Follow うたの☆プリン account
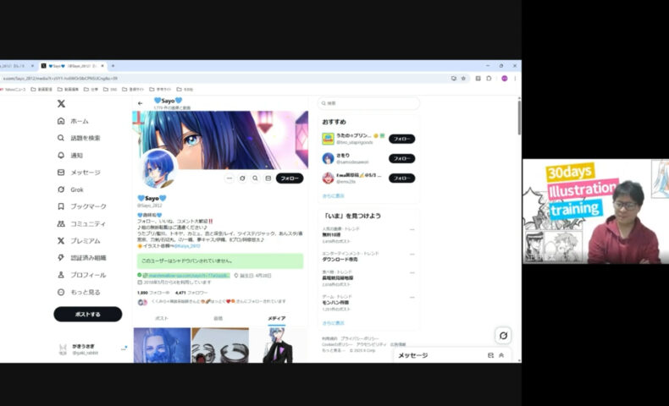This screenshot has width=669, height=406. (402, 139)
